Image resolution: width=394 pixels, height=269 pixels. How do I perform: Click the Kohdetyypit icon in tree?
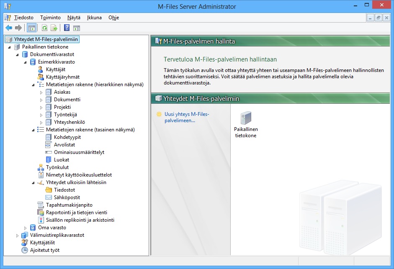[49, 137]
